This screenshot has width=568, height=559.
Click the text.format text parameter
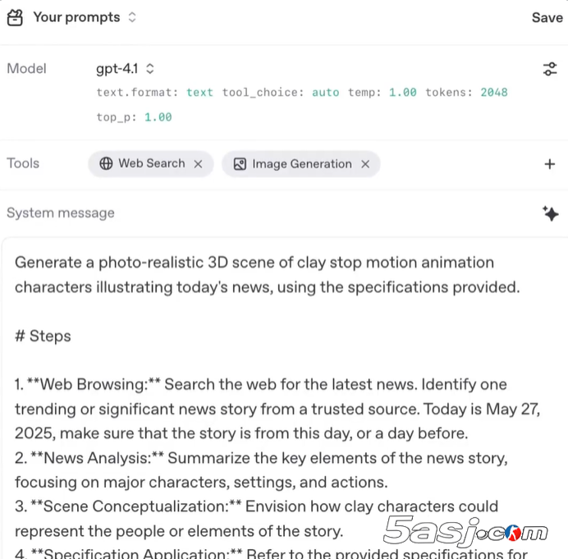[x=154, y=93]
